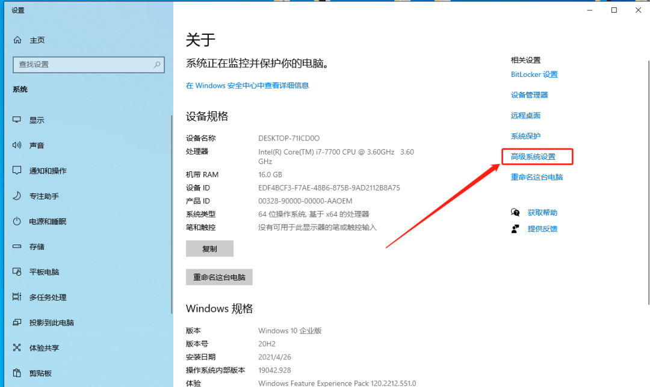Viewport: 650px width, 387px height.
Task: Click the product ID 00328-90000-00000-AAOEM
Action: point(305,201)
